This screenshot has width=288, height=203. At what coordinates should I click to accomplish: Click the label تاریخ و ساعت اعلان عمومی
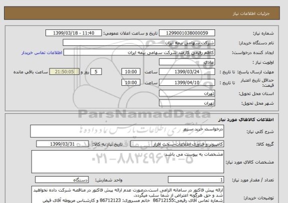(130, 33)
